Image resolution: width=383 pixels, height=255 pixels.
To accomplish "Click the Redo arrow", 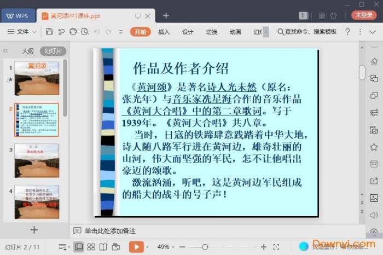I will click(109, 32).
